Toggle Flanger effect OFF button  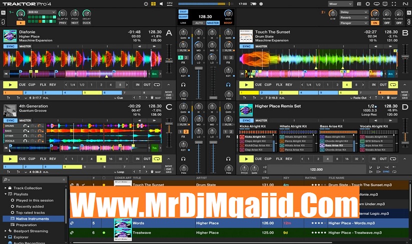point(399,23)
